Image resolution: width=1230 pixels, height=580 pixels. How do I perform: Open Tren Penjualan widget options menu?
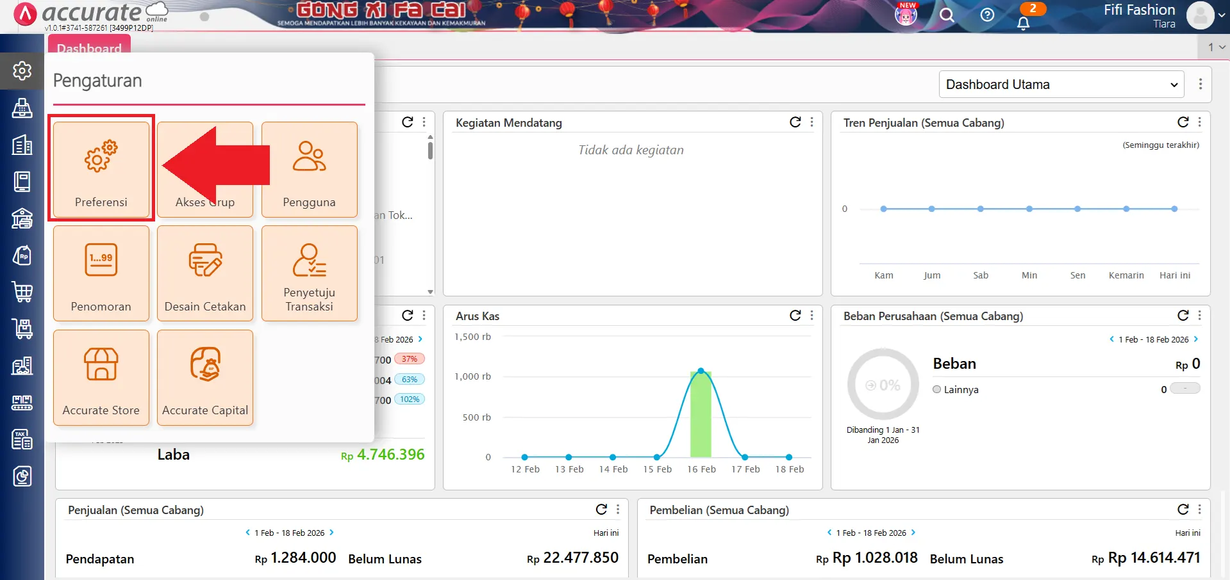(x=1199, y=122)
